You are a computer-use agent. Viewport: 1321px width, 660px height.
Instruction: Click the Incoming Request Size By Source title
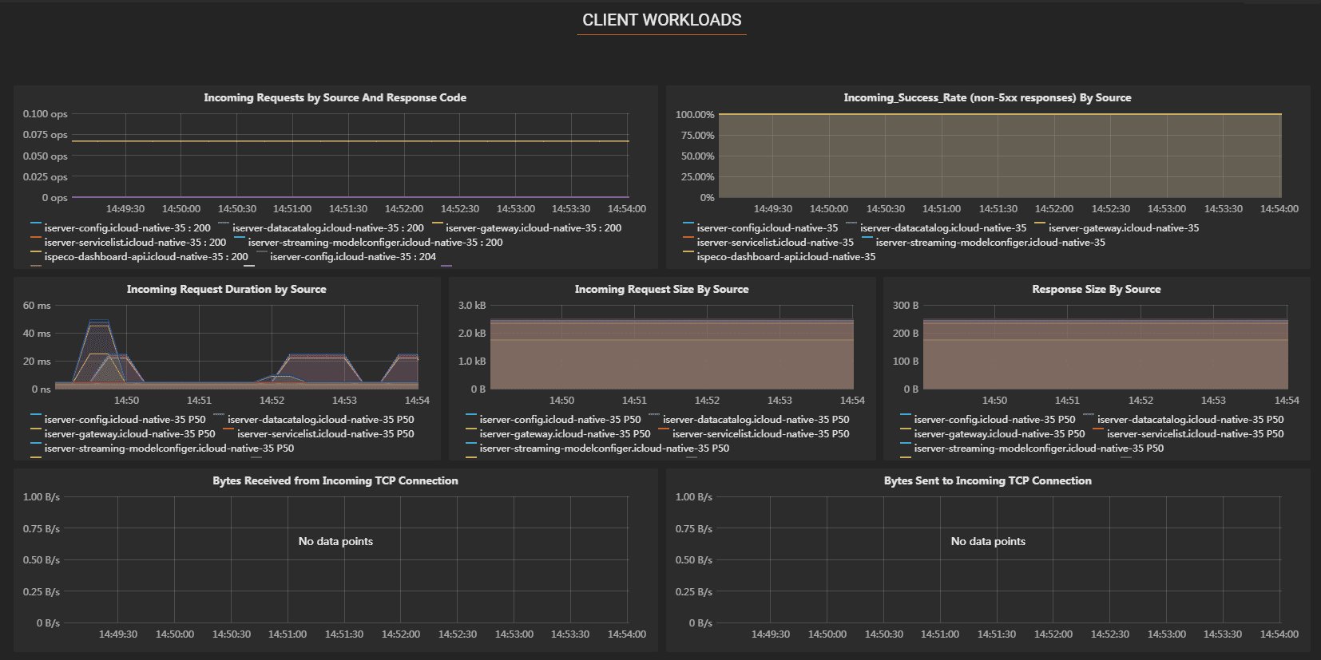(x=661, y=290)
